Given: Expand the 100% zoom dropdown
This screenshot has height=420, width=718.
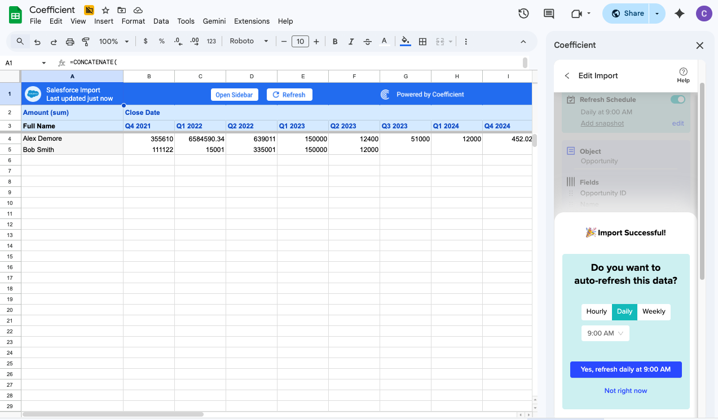Looking at the screenshot, I should (x=113, y=41).
